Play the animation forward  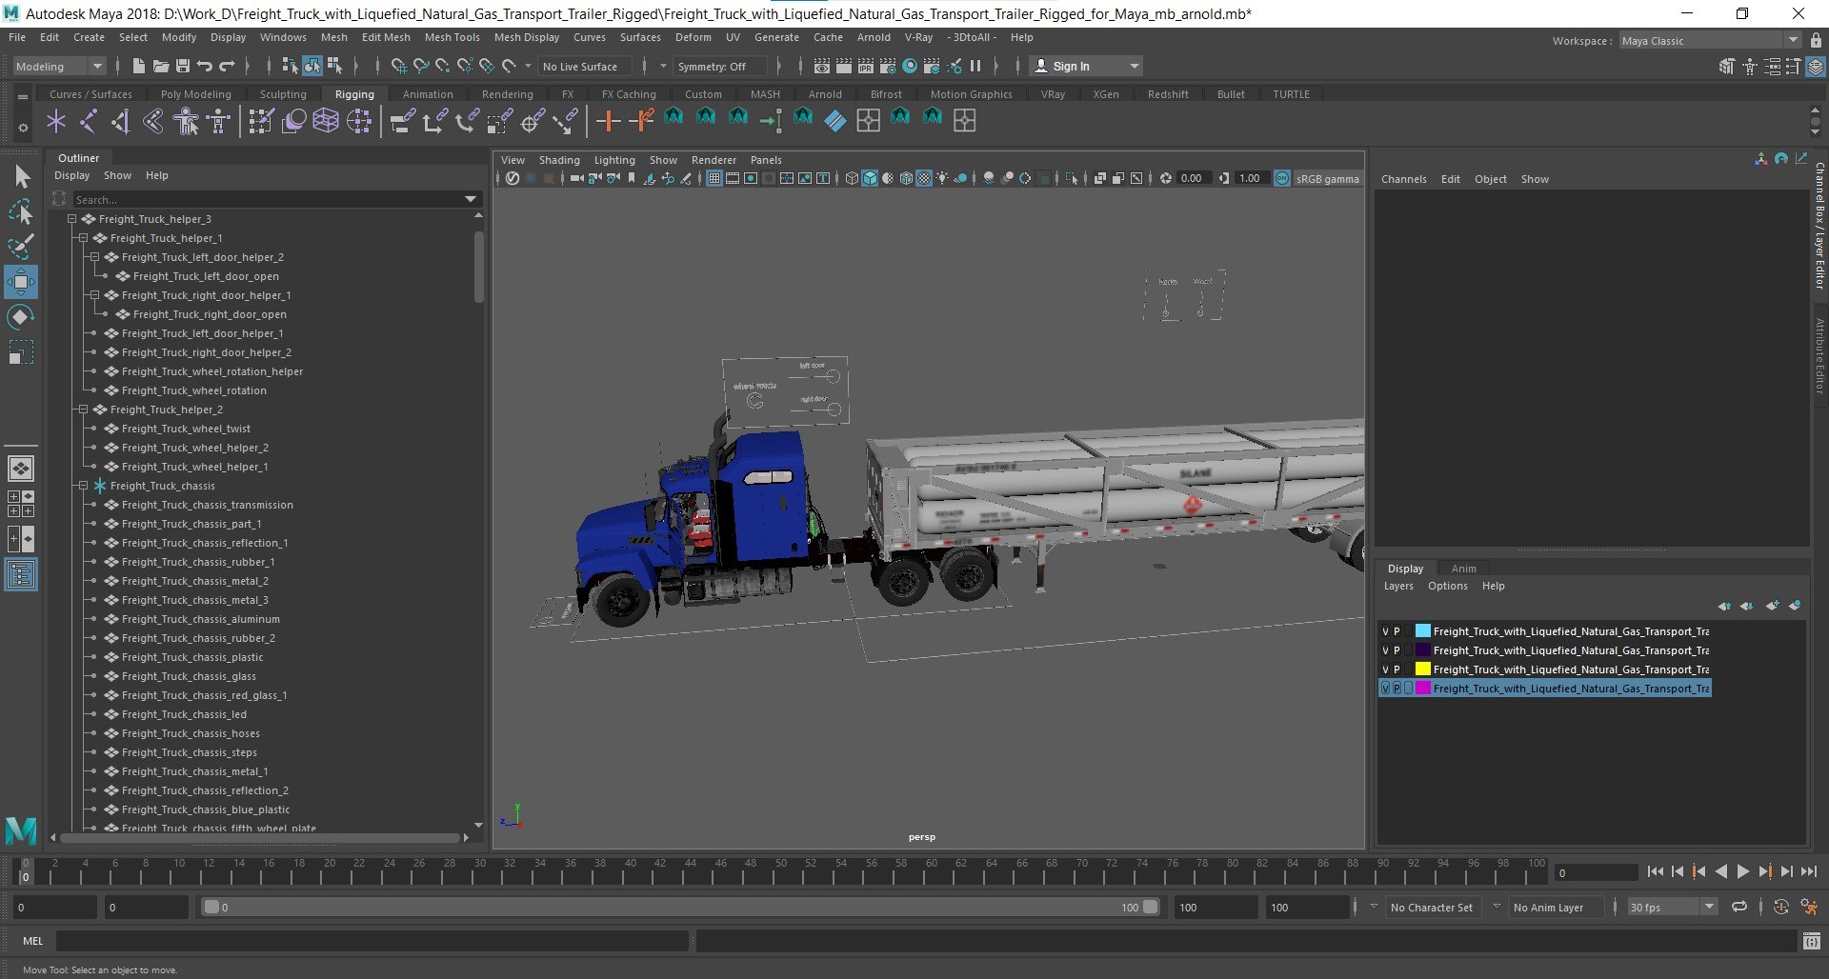1742,871
